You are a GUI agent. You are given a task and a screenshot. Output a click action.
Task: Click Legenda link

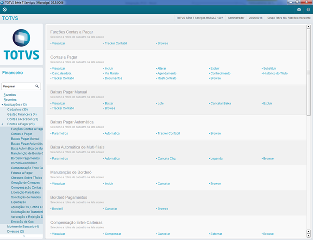(216, 159)
